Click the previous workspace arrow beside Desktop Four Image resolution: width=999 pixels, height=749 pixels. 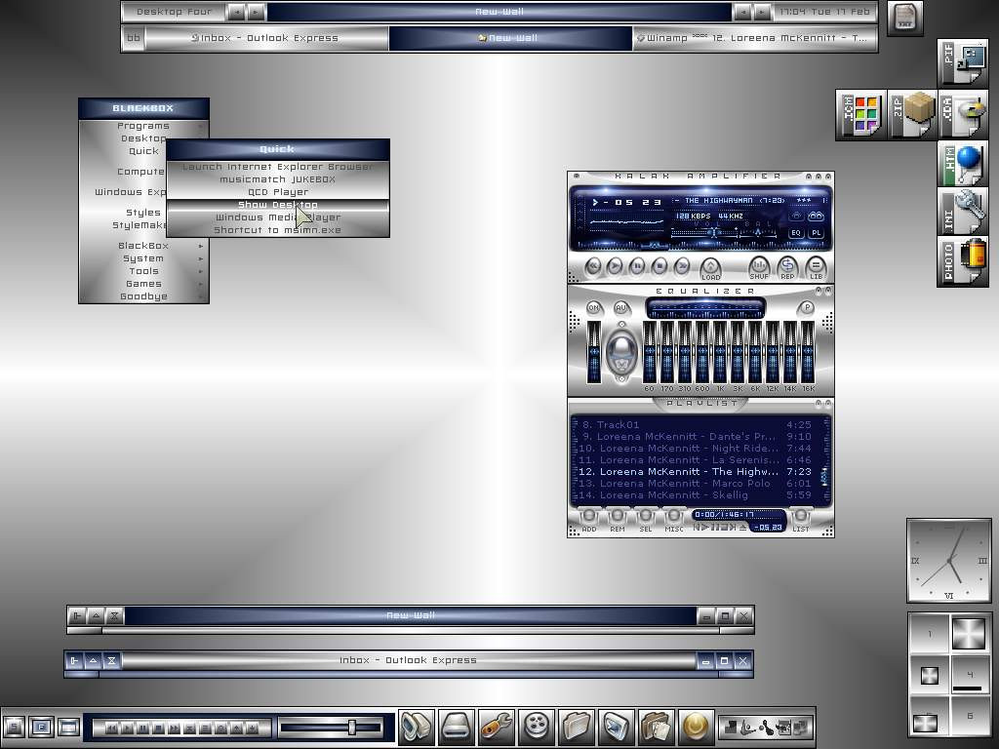tap(236, 12)
